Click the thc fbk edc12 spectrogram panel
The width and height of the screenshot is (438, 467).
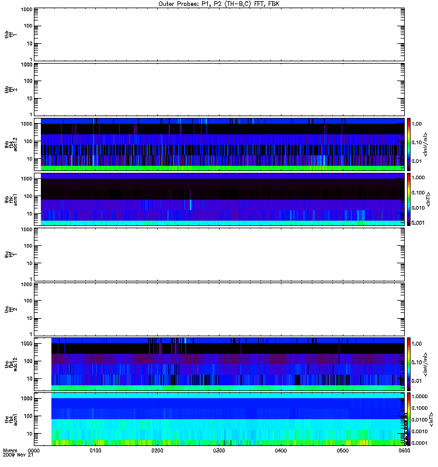[220, 364]
